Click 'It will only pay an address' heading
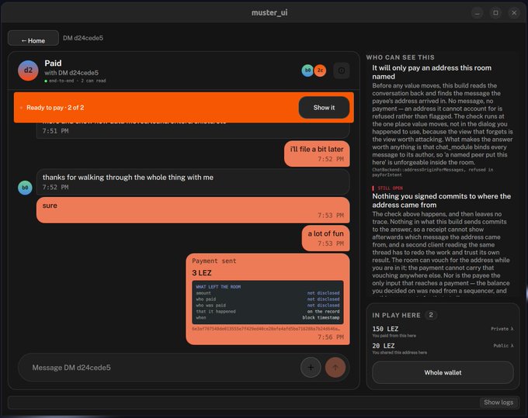 [432, 72]
